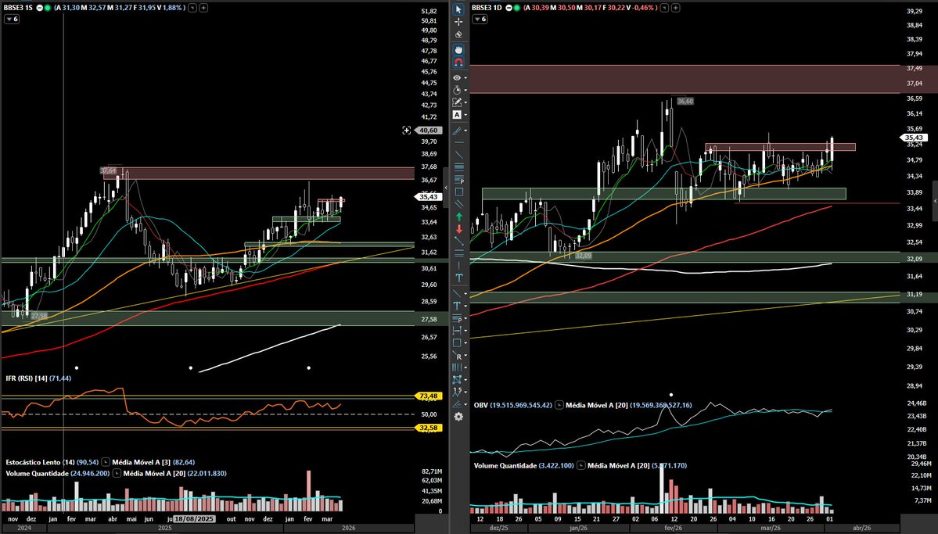Expand the weekly chart indicators list 6
Viewport: 938px width, 534px height.
12,19
